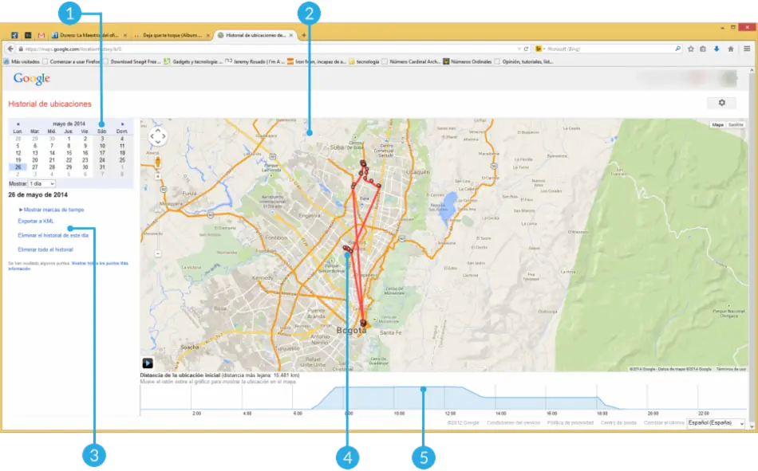Switch map view to Satélite

click(x=736, y=124)
